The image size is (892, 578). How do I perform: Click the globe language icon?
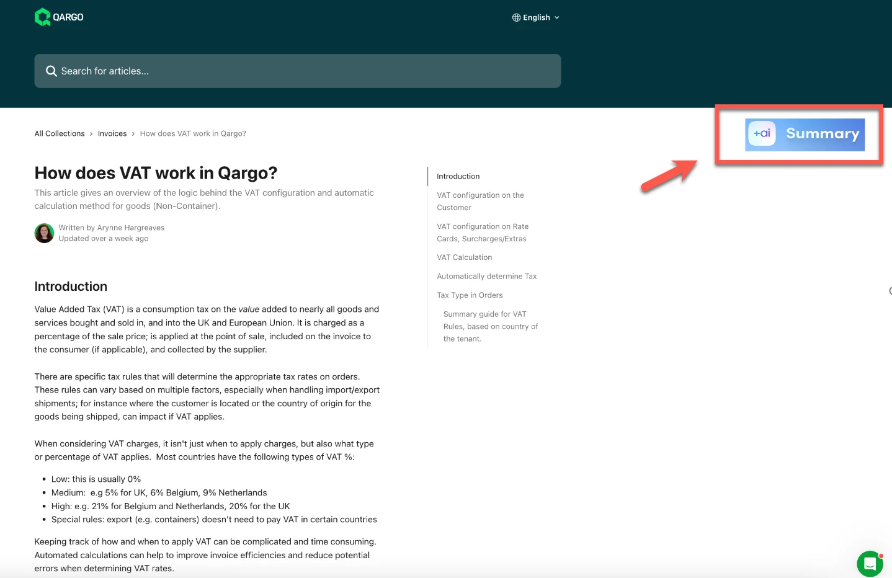click(516, 17)
